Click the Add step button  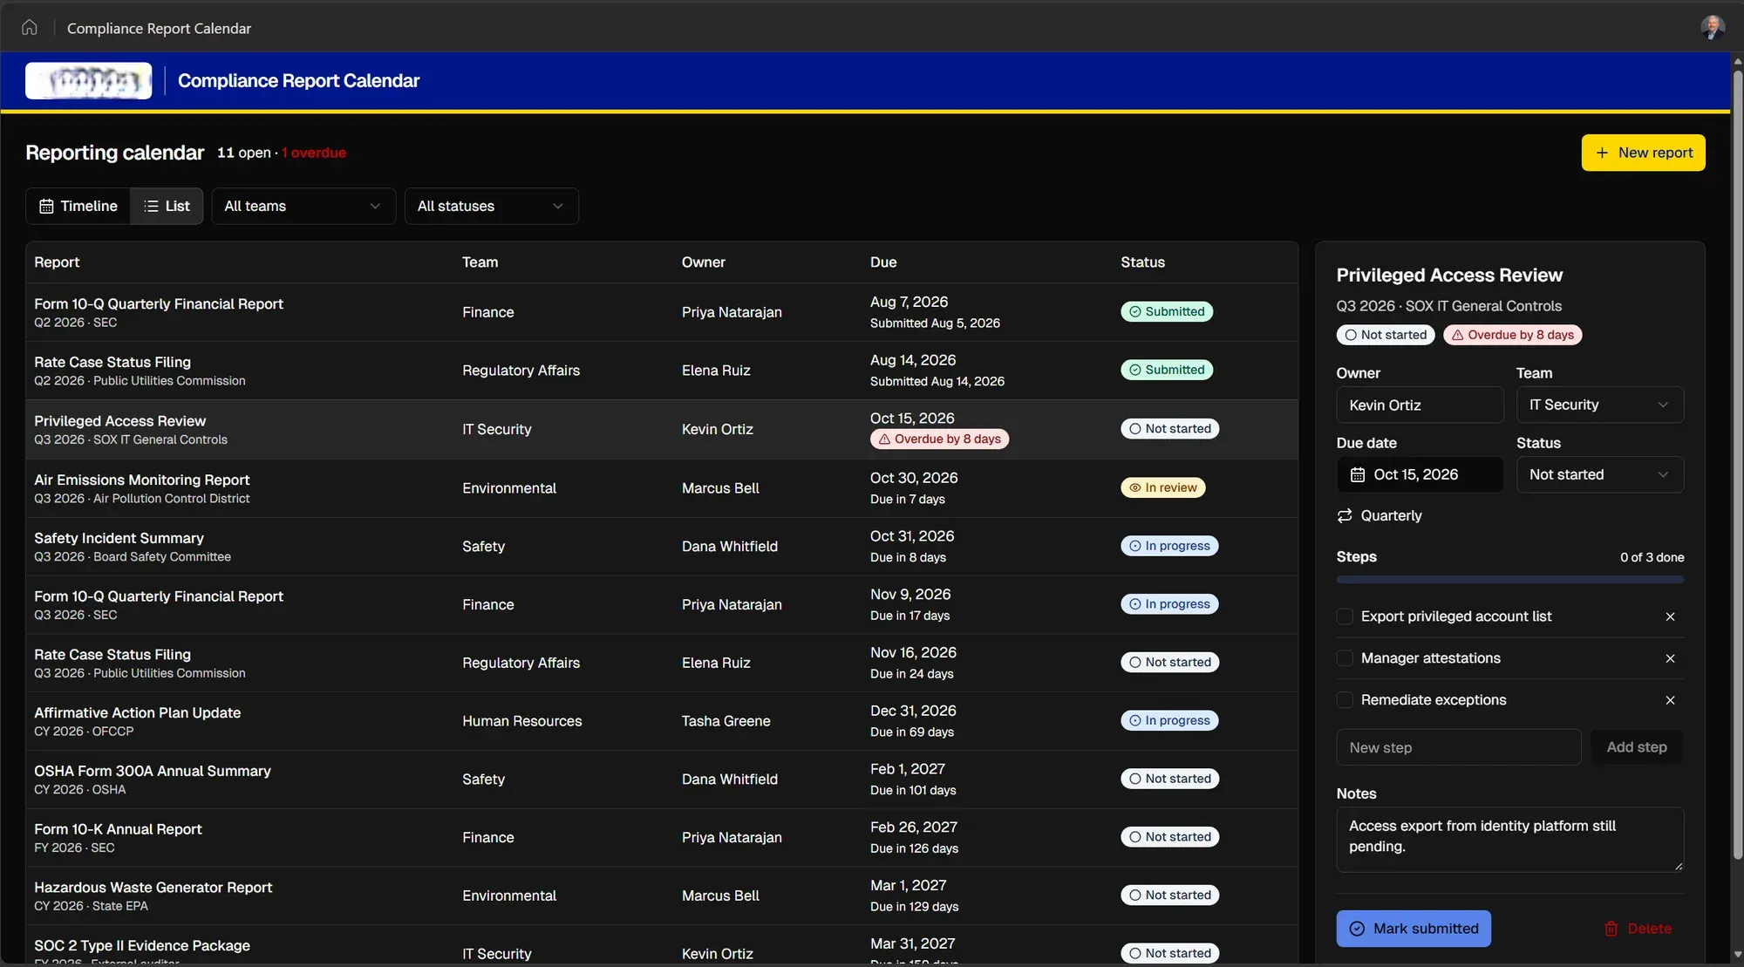coord(1636,747)
